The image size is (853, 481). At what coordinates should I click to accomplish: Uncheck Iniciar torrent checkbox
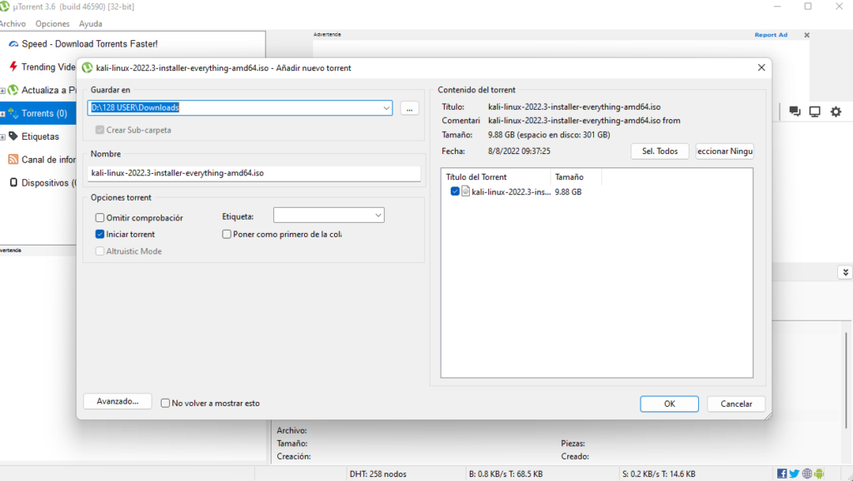100,234
